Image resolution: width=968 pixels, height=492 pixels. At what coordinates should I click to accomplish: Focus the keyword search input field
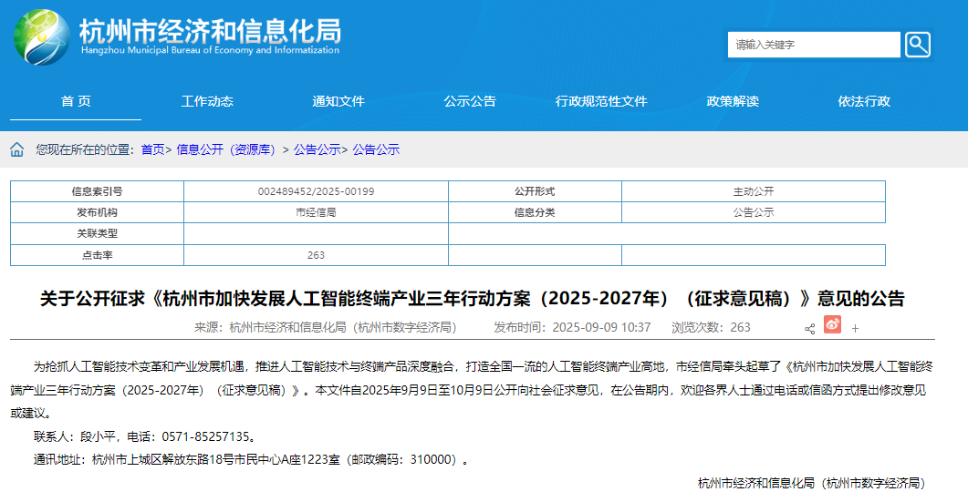point(813,45)
